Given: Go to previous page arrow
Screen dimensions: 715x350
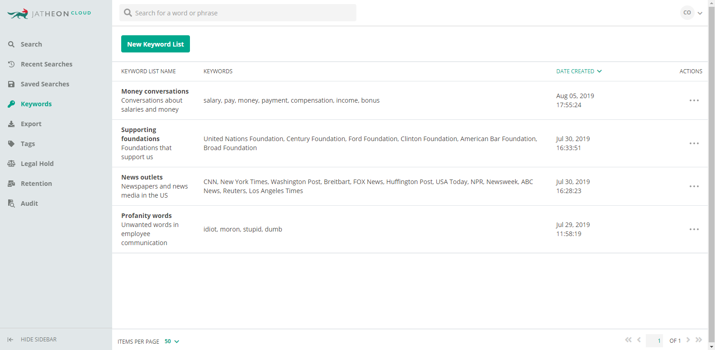Looking at the screenshot, I should pos(639,340).
